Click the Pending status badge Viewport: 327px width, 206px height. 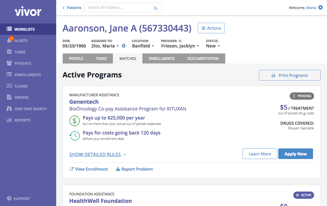click(302, 96)
